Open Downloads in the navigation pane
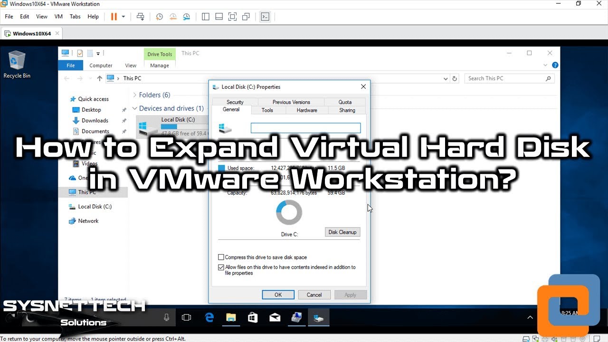The width and height of the screenshot is (608, 342). (x=95, y=121)
